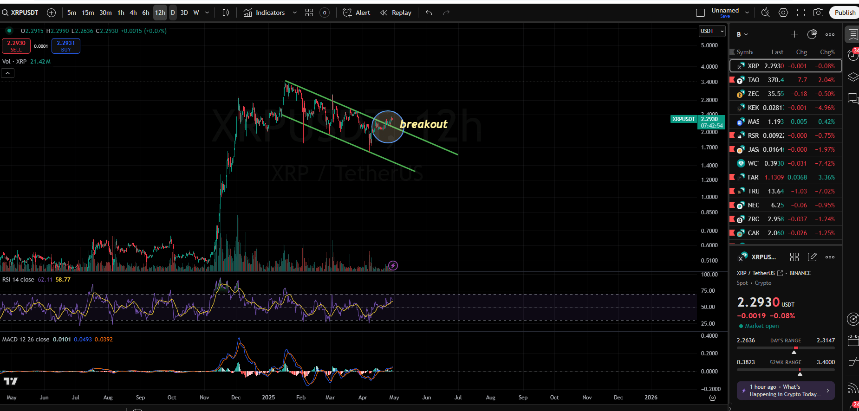Select XRP row in watchlist
Screen dimensions: 859x411
click(x=786, y=66)
